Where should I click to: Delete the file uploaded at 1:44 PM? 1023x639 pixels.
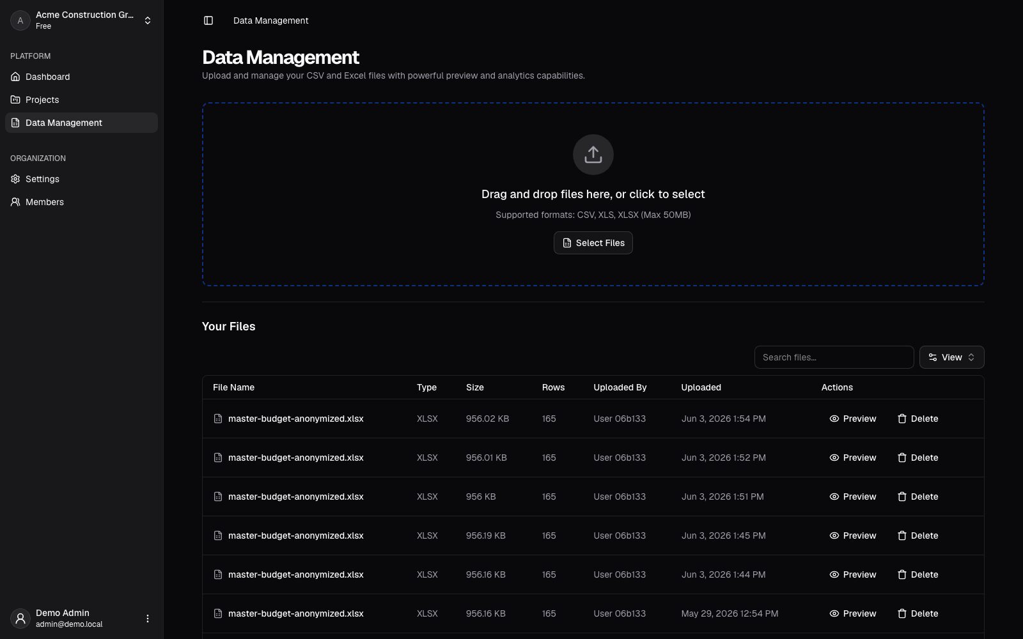(x=918, y=574)
